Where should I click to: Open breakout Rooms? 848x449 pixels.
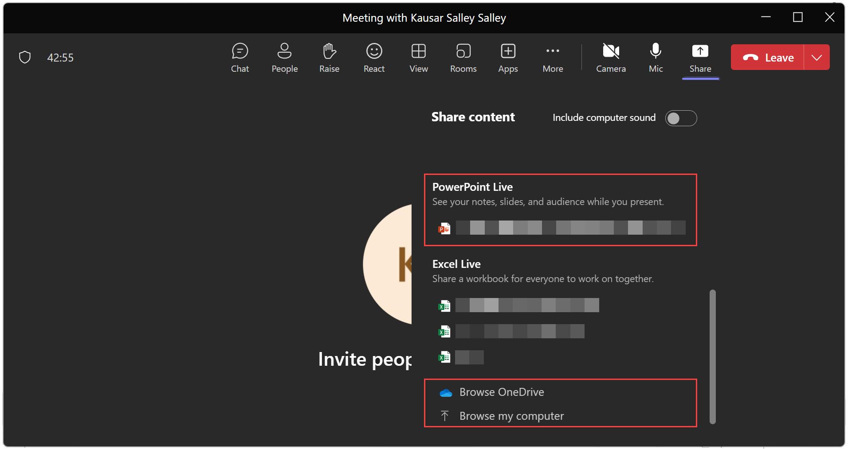(463, 57)
